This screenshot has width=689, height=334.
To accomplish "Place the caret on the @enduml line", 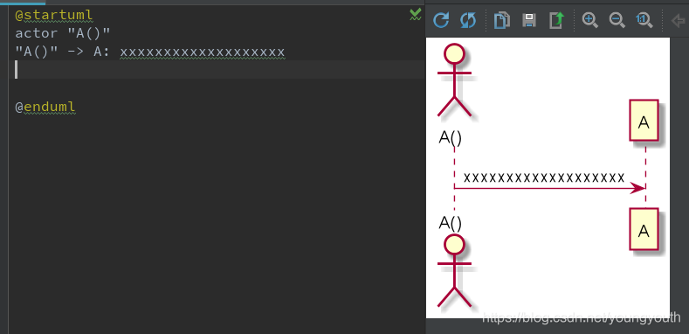I will click(x=45, y=107).
